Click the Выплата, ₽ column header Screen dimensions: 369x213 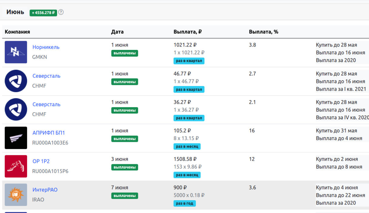tap(188, 32)
